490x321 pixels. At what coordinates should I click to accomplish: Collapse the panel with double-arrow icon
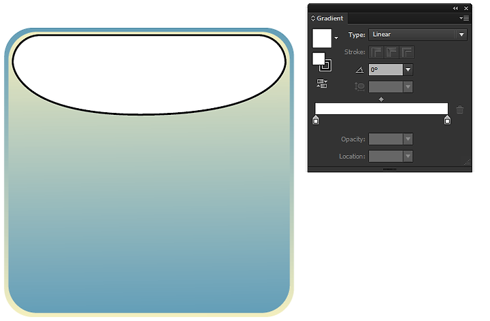coord(455,8)
